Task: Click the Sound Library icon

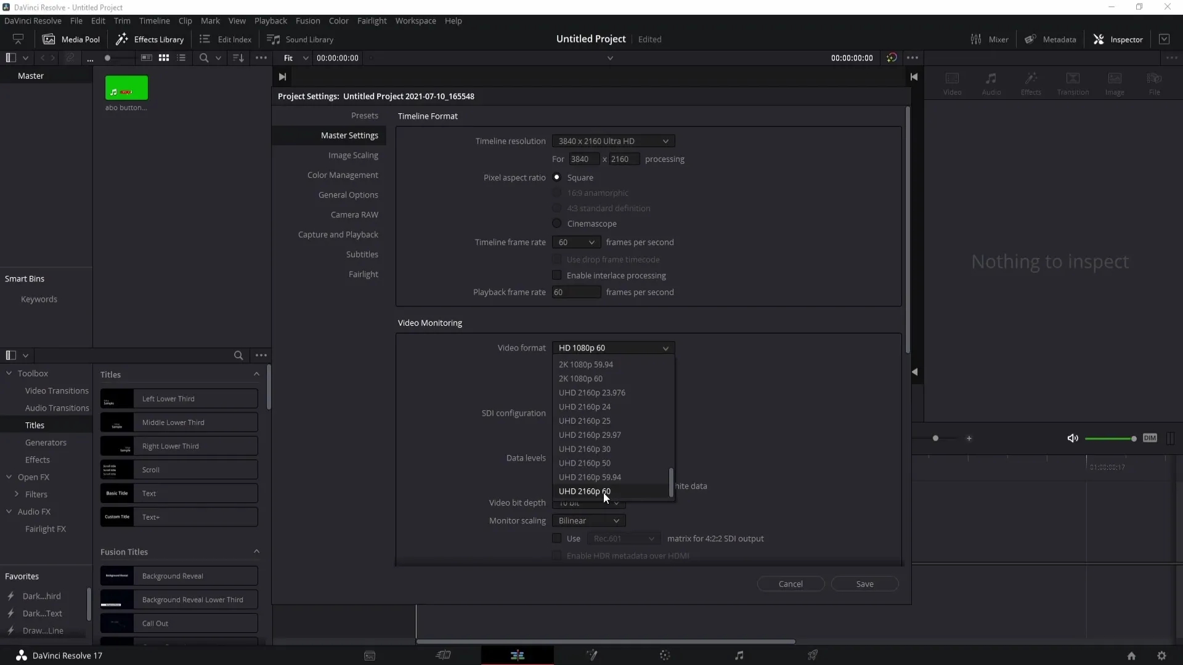Action: click(274, 39)
